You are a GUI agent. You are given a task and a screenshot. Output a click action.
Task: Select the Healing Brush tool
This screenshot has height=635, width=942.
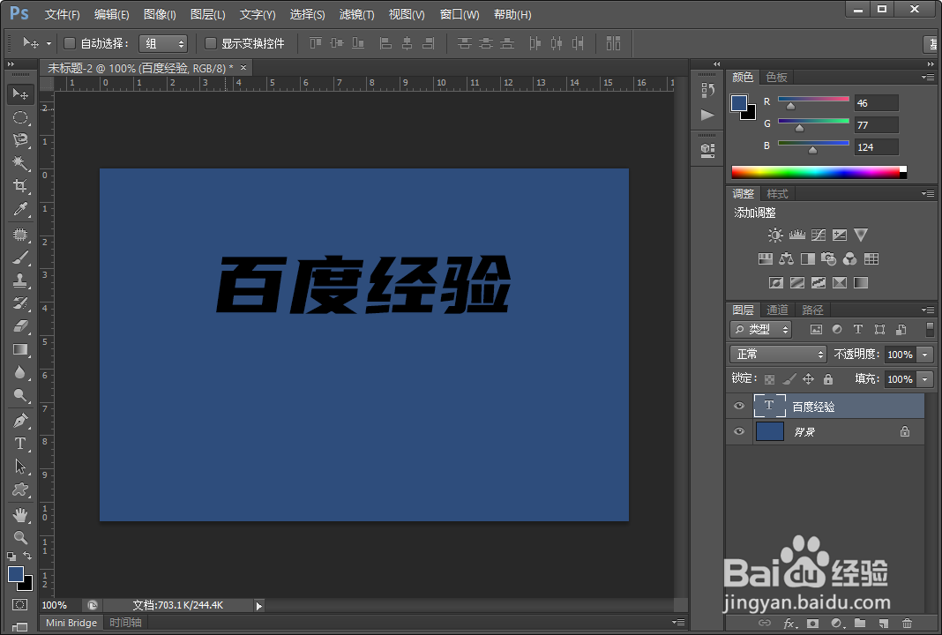(20, 235)
